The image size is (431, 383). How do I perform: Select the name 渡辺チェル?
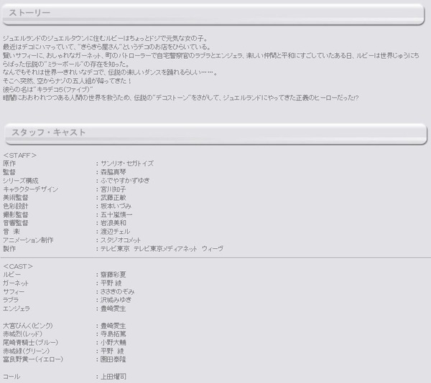click(x=115, y=232)
